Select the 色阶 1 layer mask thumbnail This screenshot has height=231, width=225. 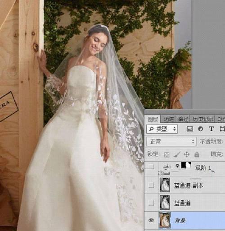(186, 166)
